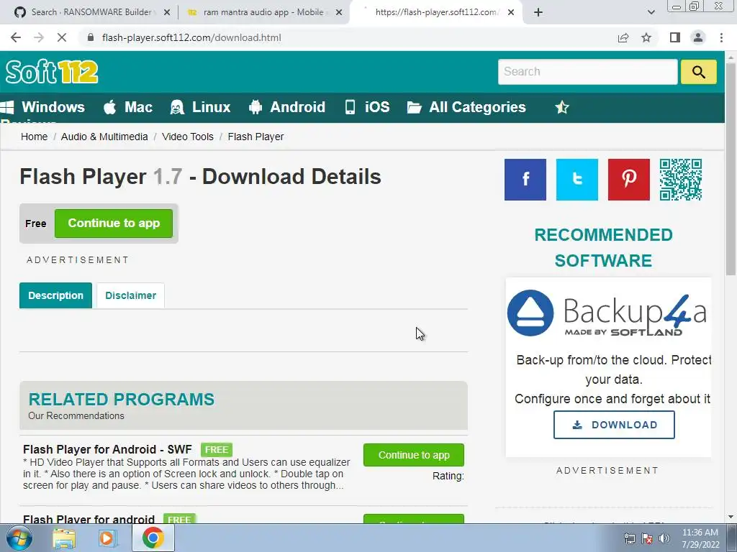Screen dimensions: 737x552
Task: Select Linux category in navbar
Action: (x=200, y=107)
